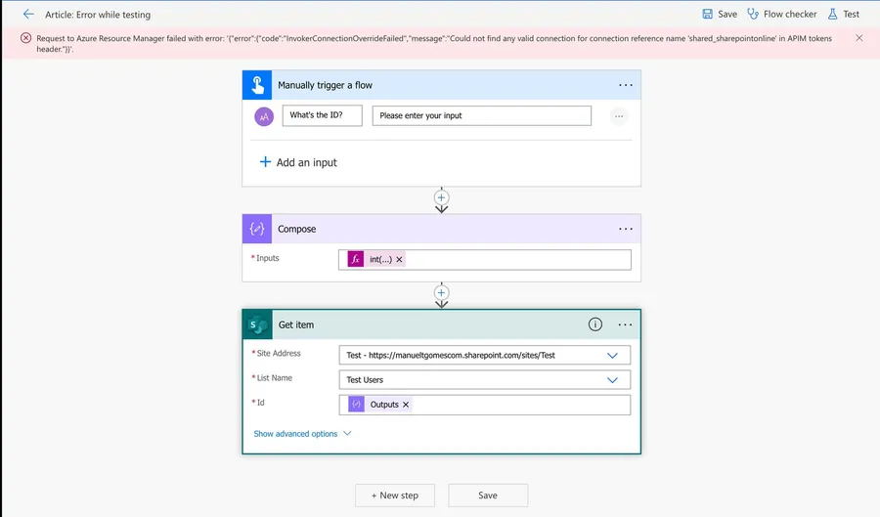
Task: Click the 'Please enter your input' field
Action: click(481, 116)
